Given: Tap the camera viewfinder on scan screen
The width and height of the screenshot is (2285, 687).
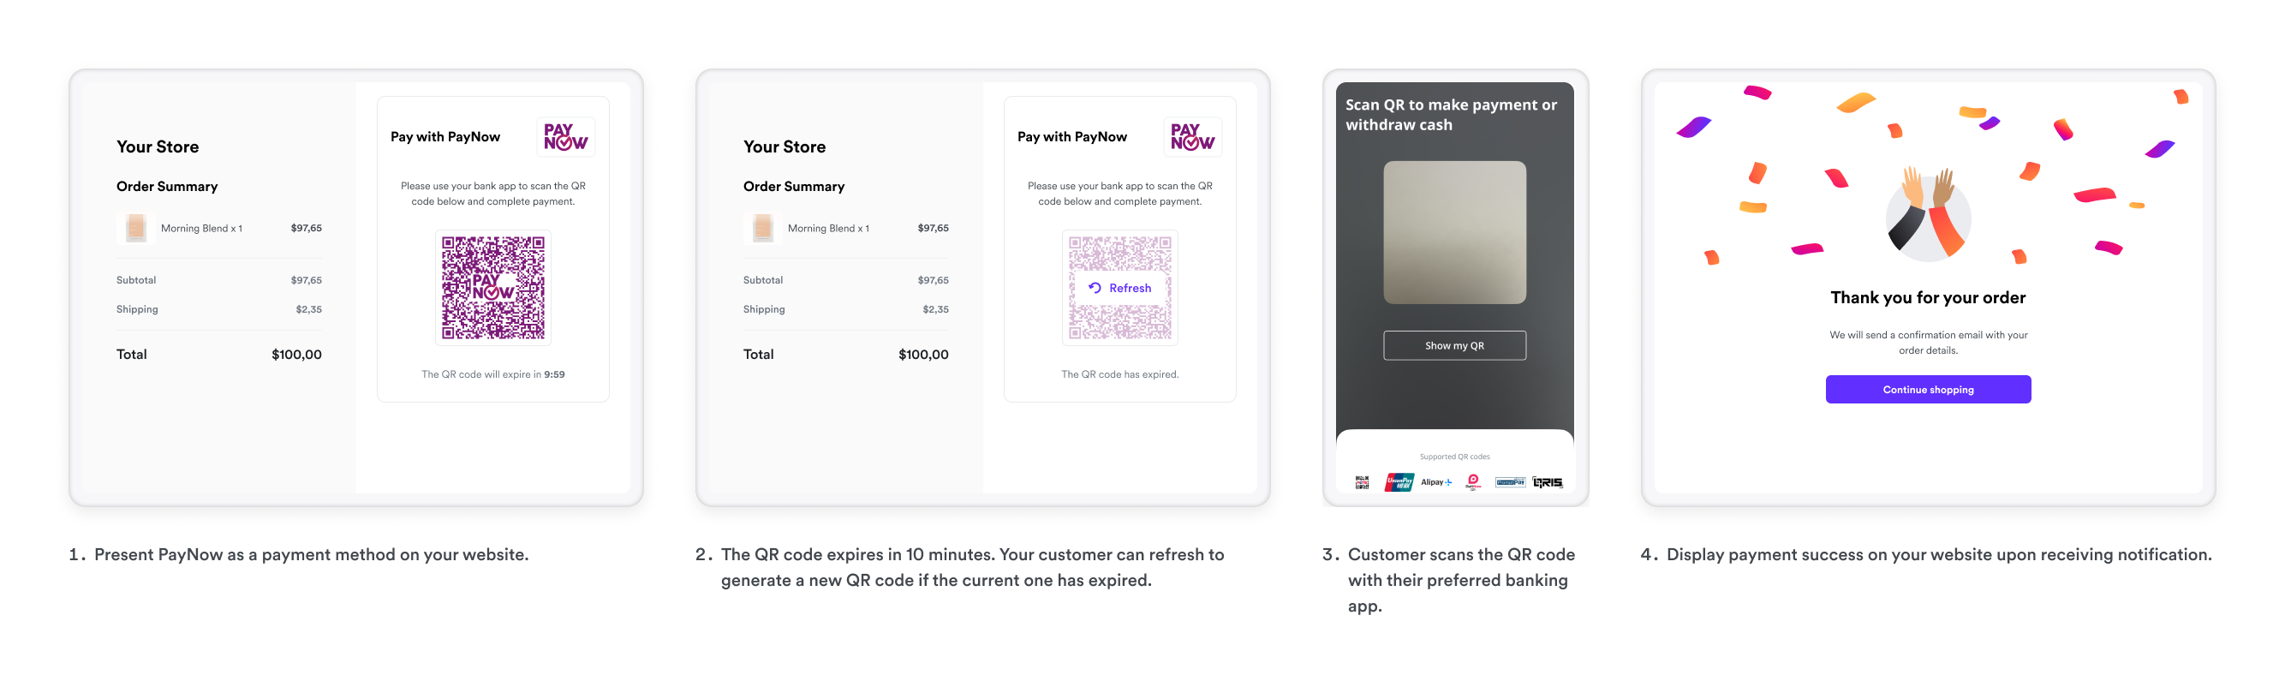Looking at the screenshot, I should [1455, 231].
